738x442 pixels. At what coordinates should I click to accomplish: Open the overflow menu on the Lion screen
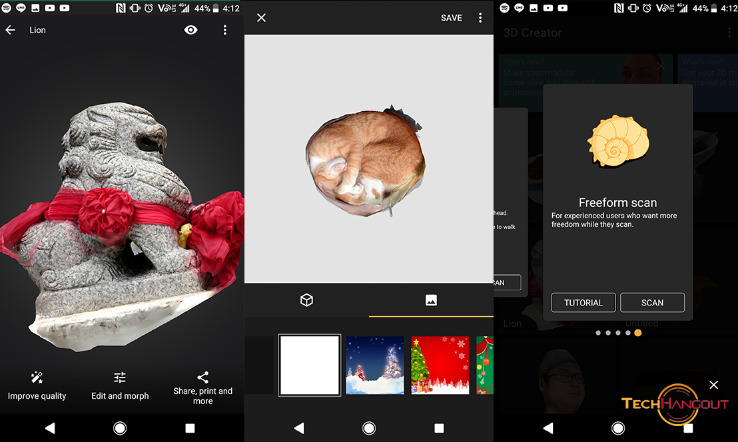(x=225, y=30)
